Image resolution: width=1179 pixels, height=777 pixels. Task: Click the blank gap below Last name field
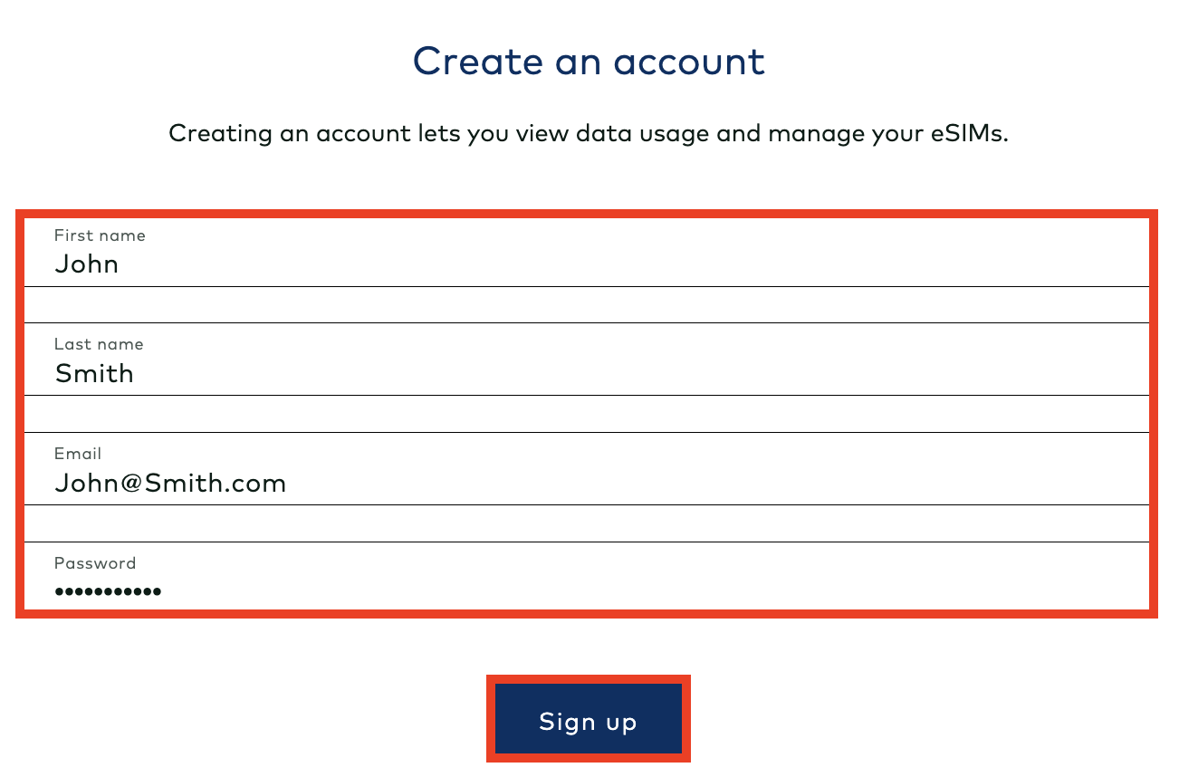point(587,414)
